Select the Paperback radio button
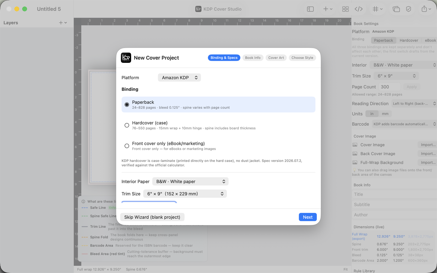This screenshot has width=437, height=273. click(x=127, y=105)
